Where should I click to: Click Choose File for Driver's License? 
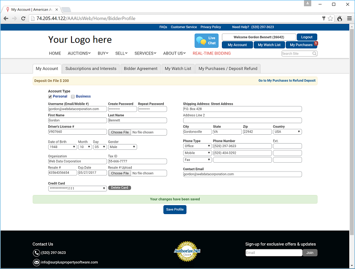point(120,132)
